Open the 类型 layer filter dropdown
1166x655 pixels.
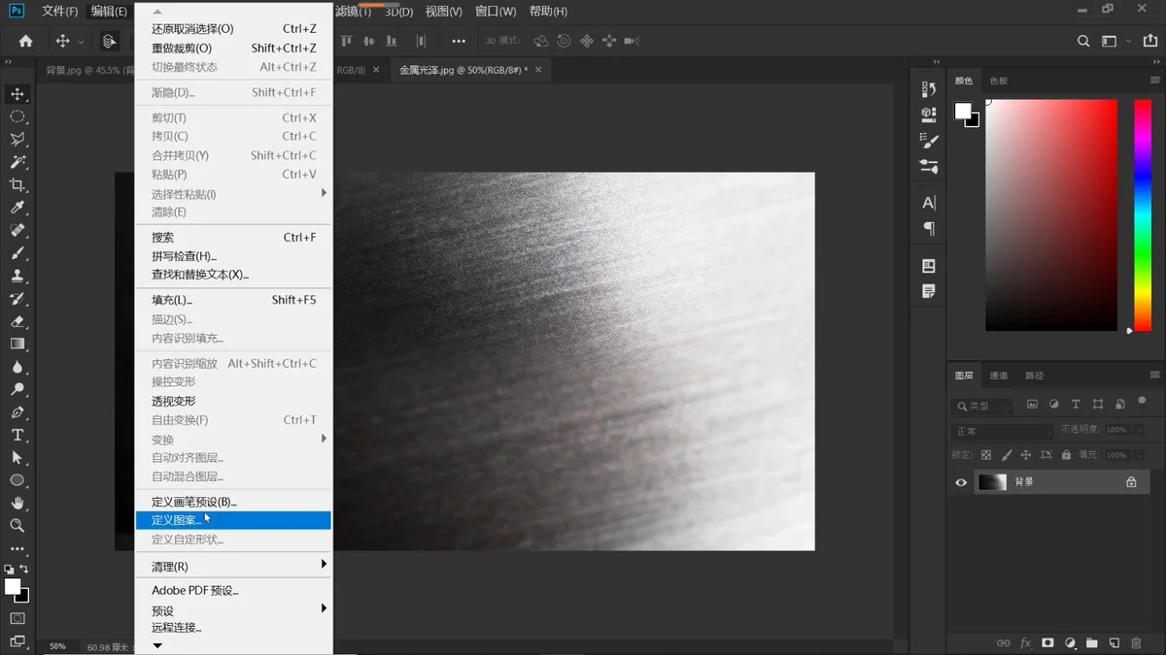point(982,406)
